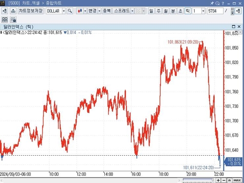Viewport: 244px width, 183px height.
Task: Click the 종합차트 breadcrumb in title
Action: click(54, 3)
